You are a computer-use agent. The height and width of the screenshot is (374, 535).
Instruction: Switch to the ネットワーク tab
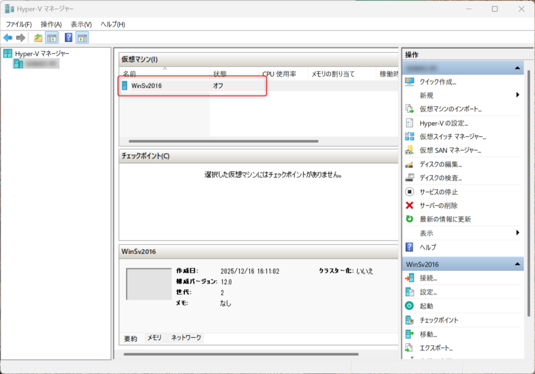pos(186,338)
